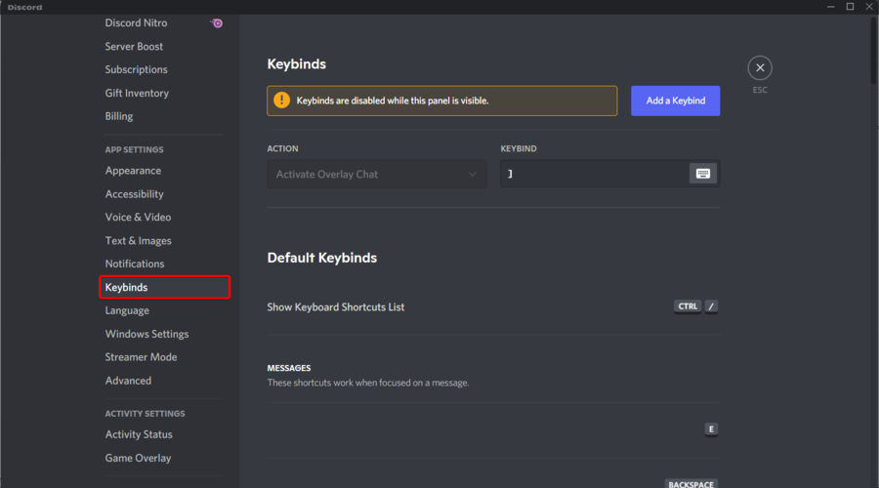Click the BACKSPACE key badge

(x=691, y=483)
